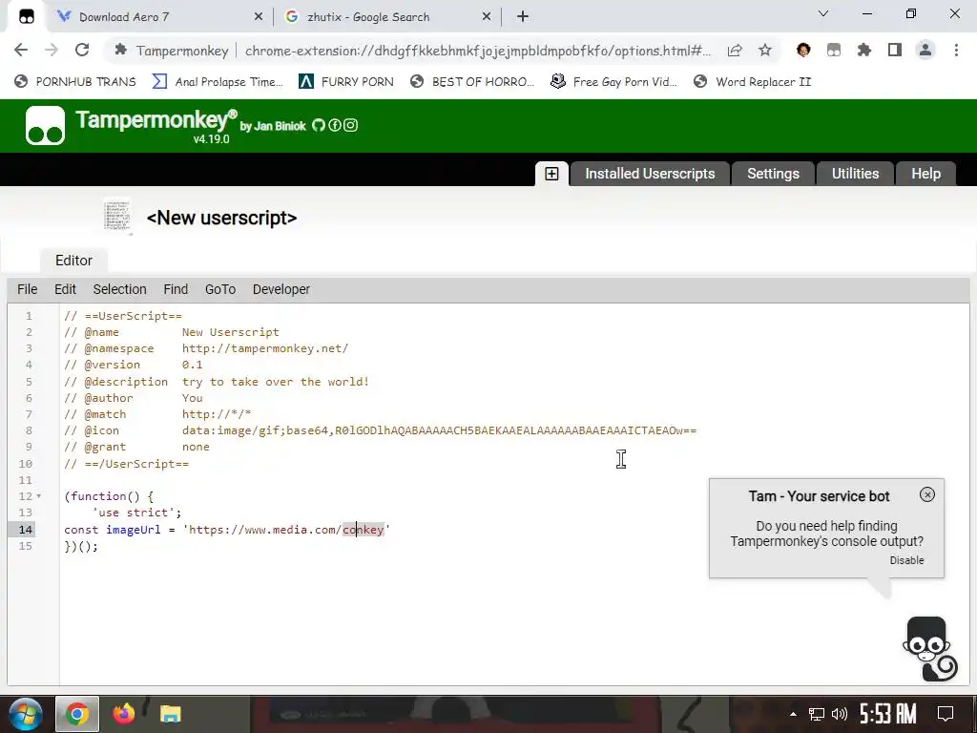Open the Find menu in editor
977x733 pixels.
[x=176, y=289]
